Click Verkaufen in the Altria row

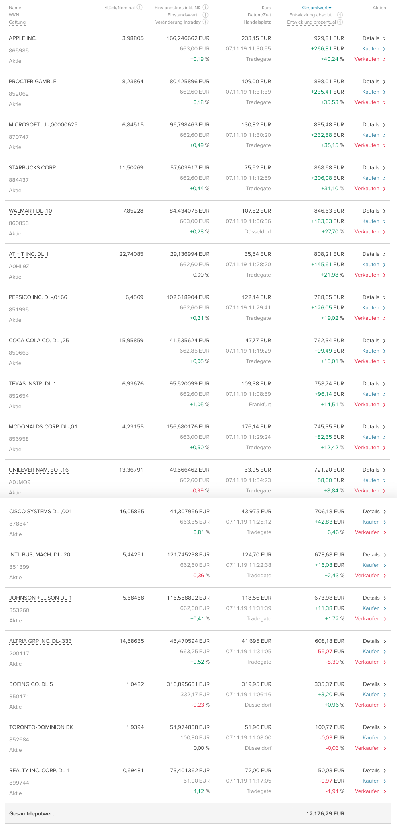371,662
